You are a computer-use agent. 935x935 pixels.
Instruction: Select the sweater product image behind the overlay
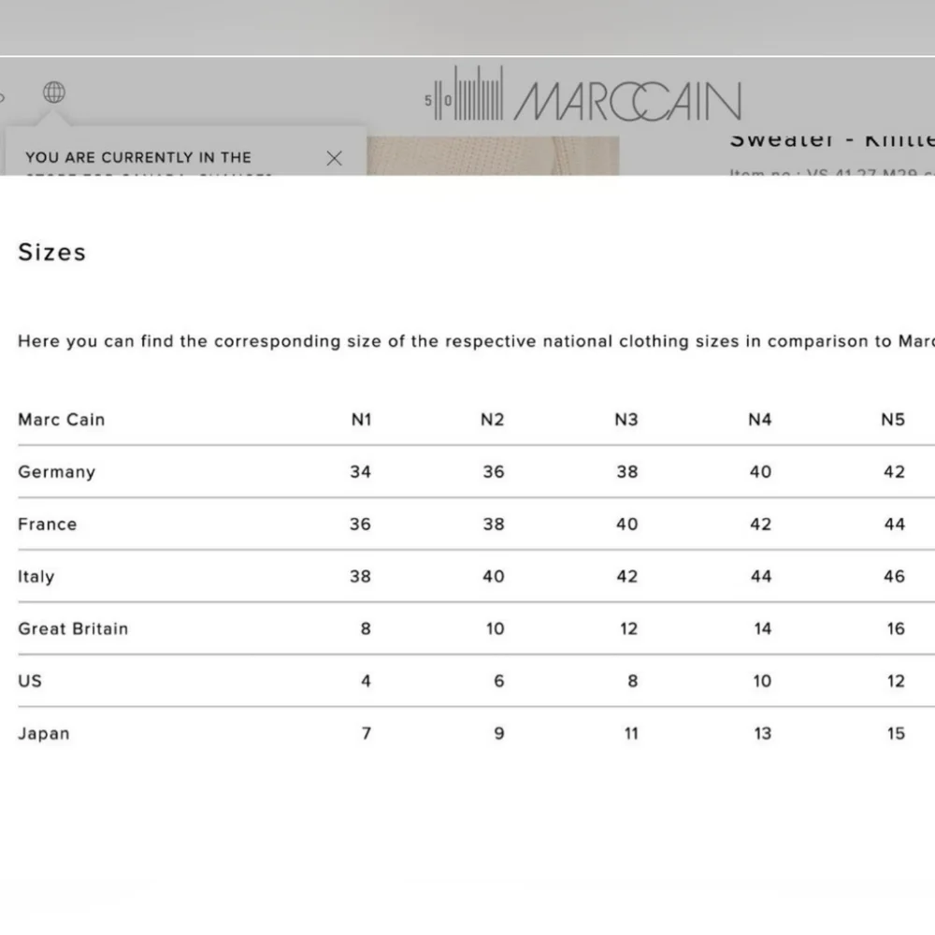(493, 155)
